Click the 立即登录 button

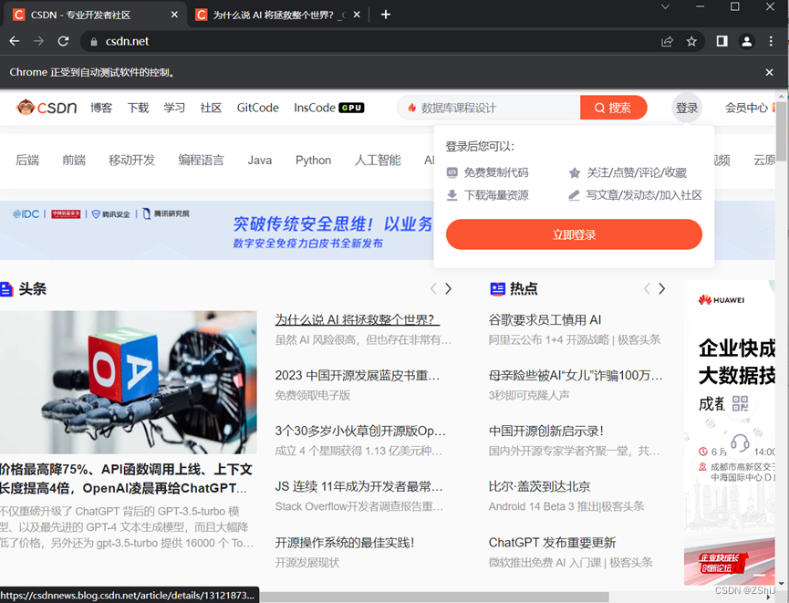click(574, 234)
